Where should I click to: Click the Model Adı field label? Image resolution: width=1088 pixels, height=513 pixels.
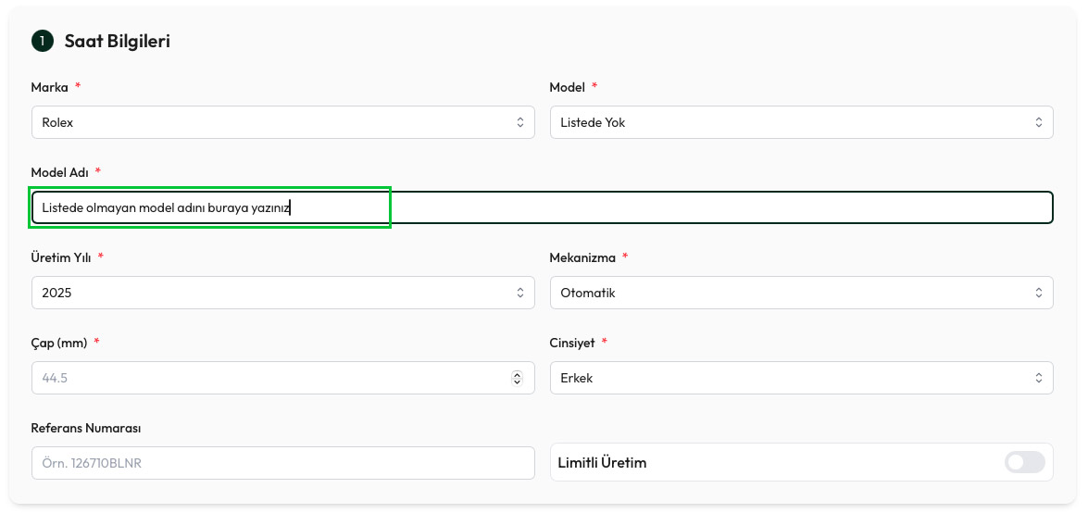(60, 172)
